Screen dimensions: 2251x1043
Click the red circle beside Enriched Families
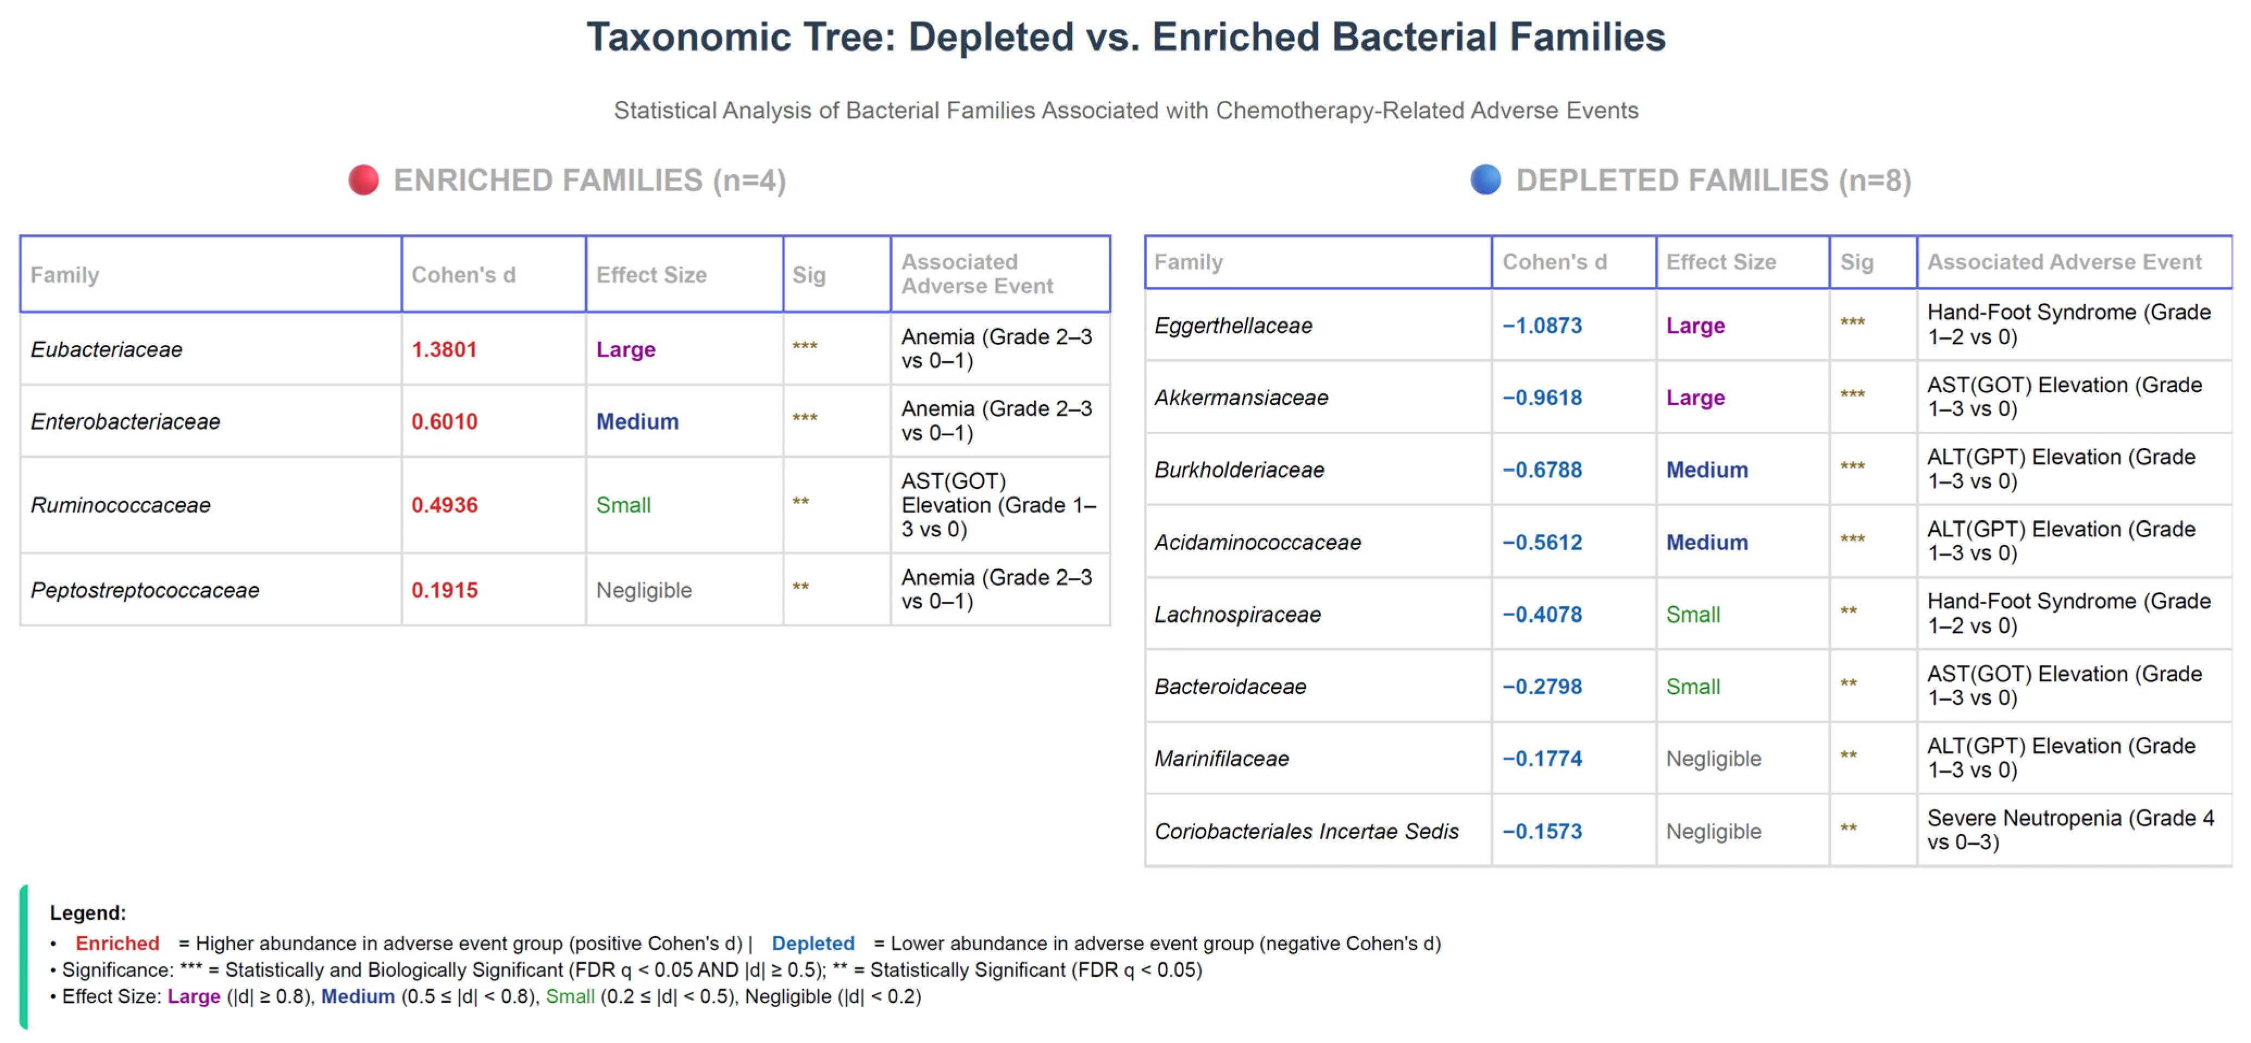coord(364,180)
